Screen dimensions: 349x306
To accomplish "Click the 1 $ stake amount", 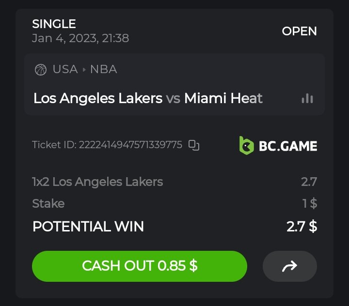I will coord(310,203).
